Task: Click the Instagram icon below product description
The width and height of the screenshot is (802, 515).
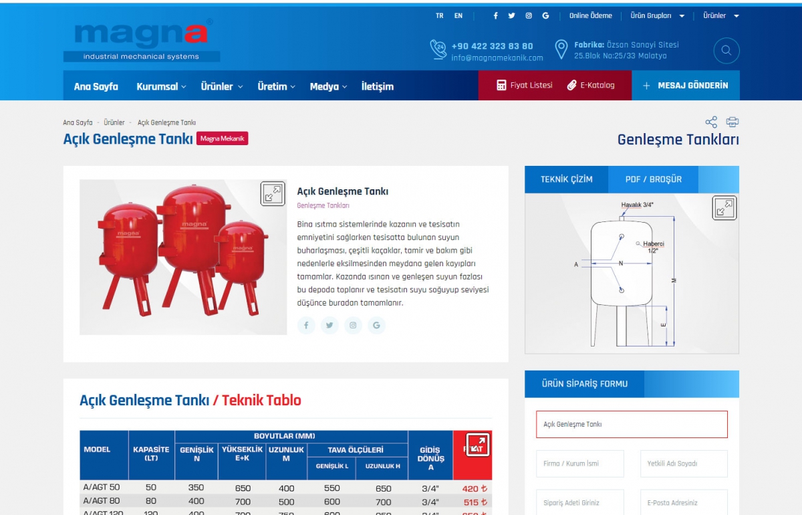Action: [353, 325]
